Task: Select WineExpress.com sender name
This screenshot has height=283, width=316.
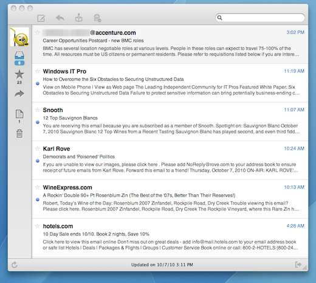Action: click(x=67, y=187)
